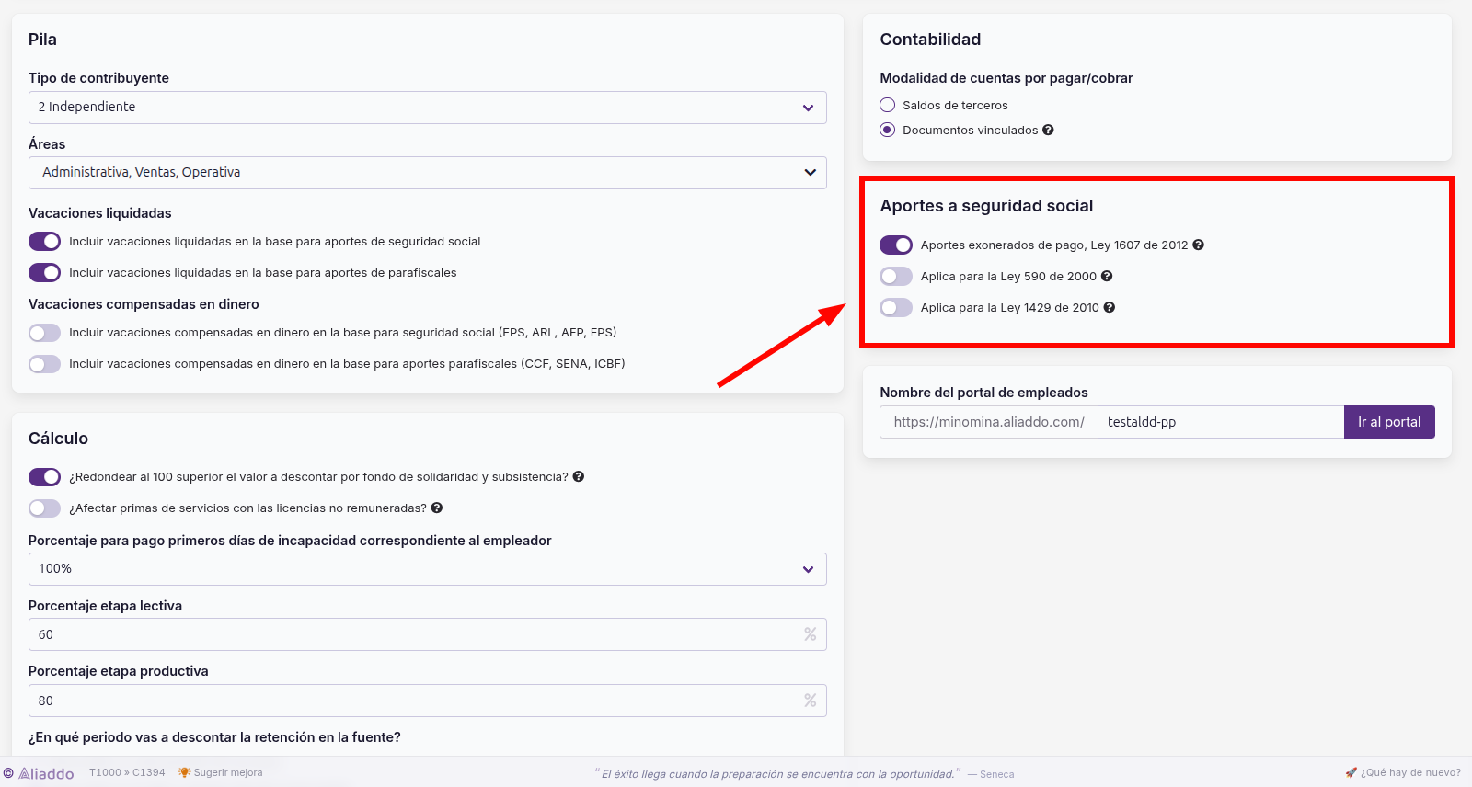Open the Sugerir mejora link
This screenshot has height=787, width=1472.
coord(227,773)
